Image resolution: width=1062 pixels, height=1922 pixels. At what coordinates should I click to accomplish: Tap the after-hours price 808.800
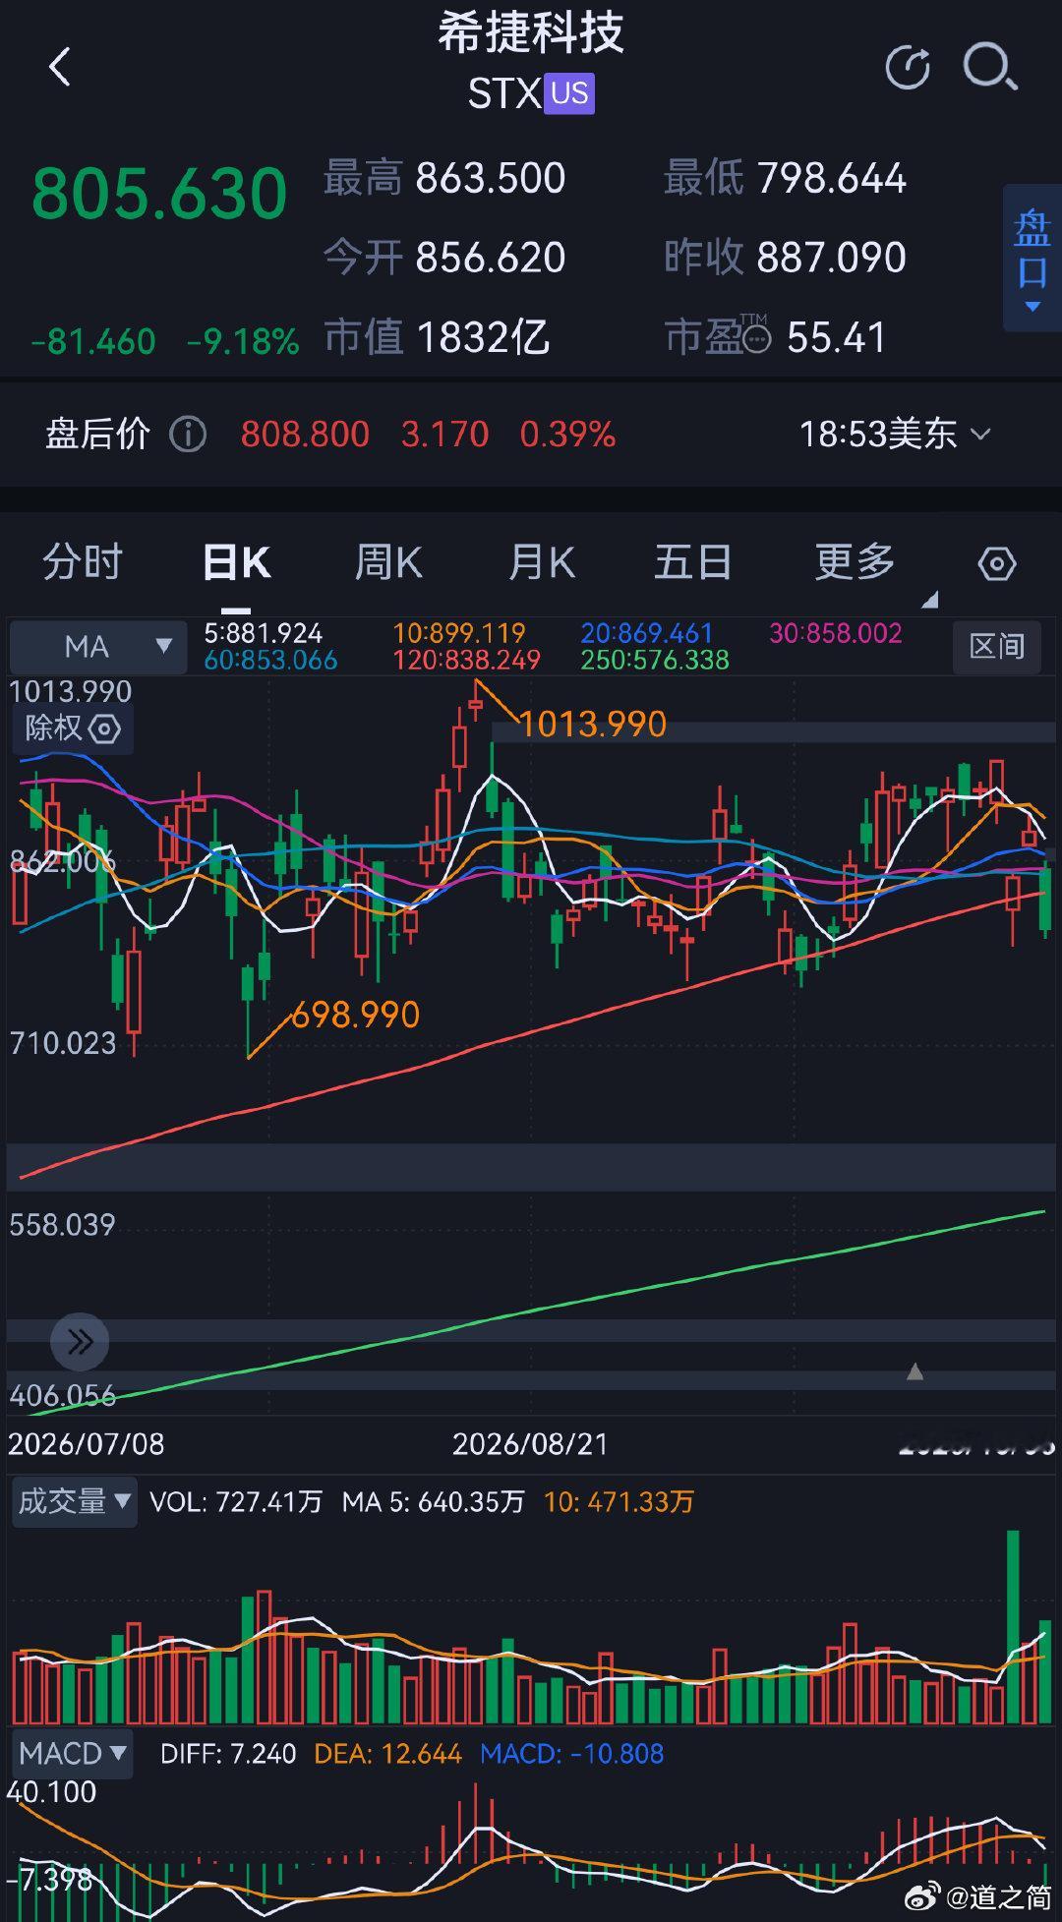click(x=305, y=434)
